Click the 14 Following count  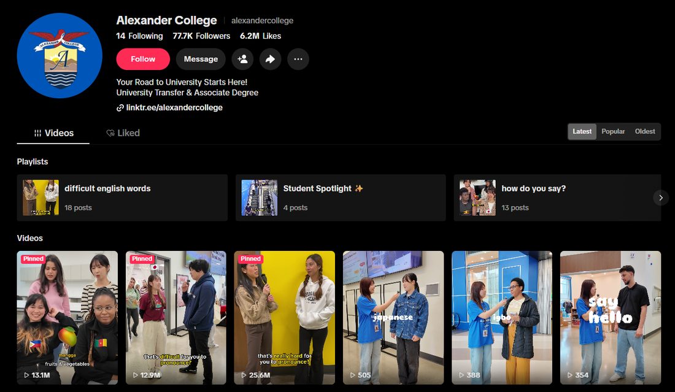pyautogui.click(x=139, y=36)
